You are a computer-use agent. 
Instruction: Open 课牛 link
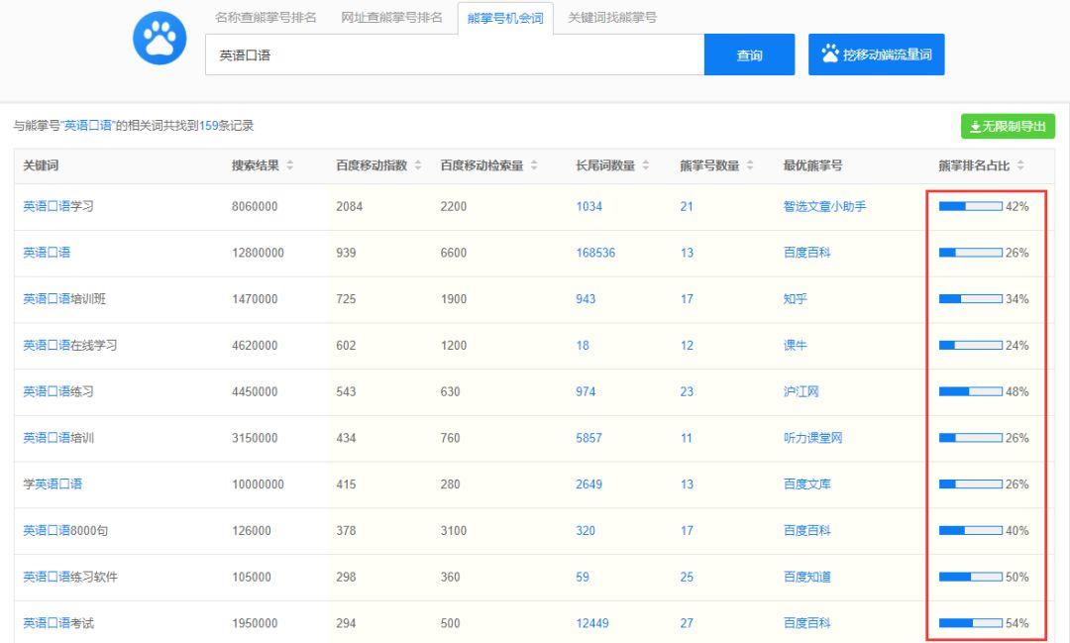click(795, 346)
